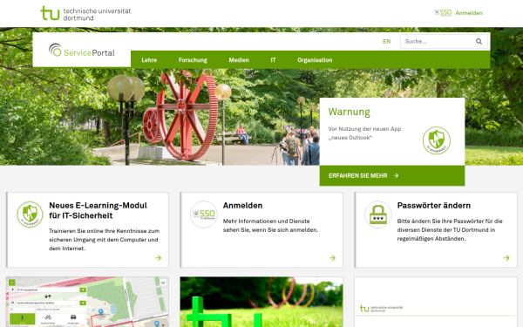Viewport: 523px width, 327px height.
Task: Select the bicycle route icon on map
Action: 48,318
